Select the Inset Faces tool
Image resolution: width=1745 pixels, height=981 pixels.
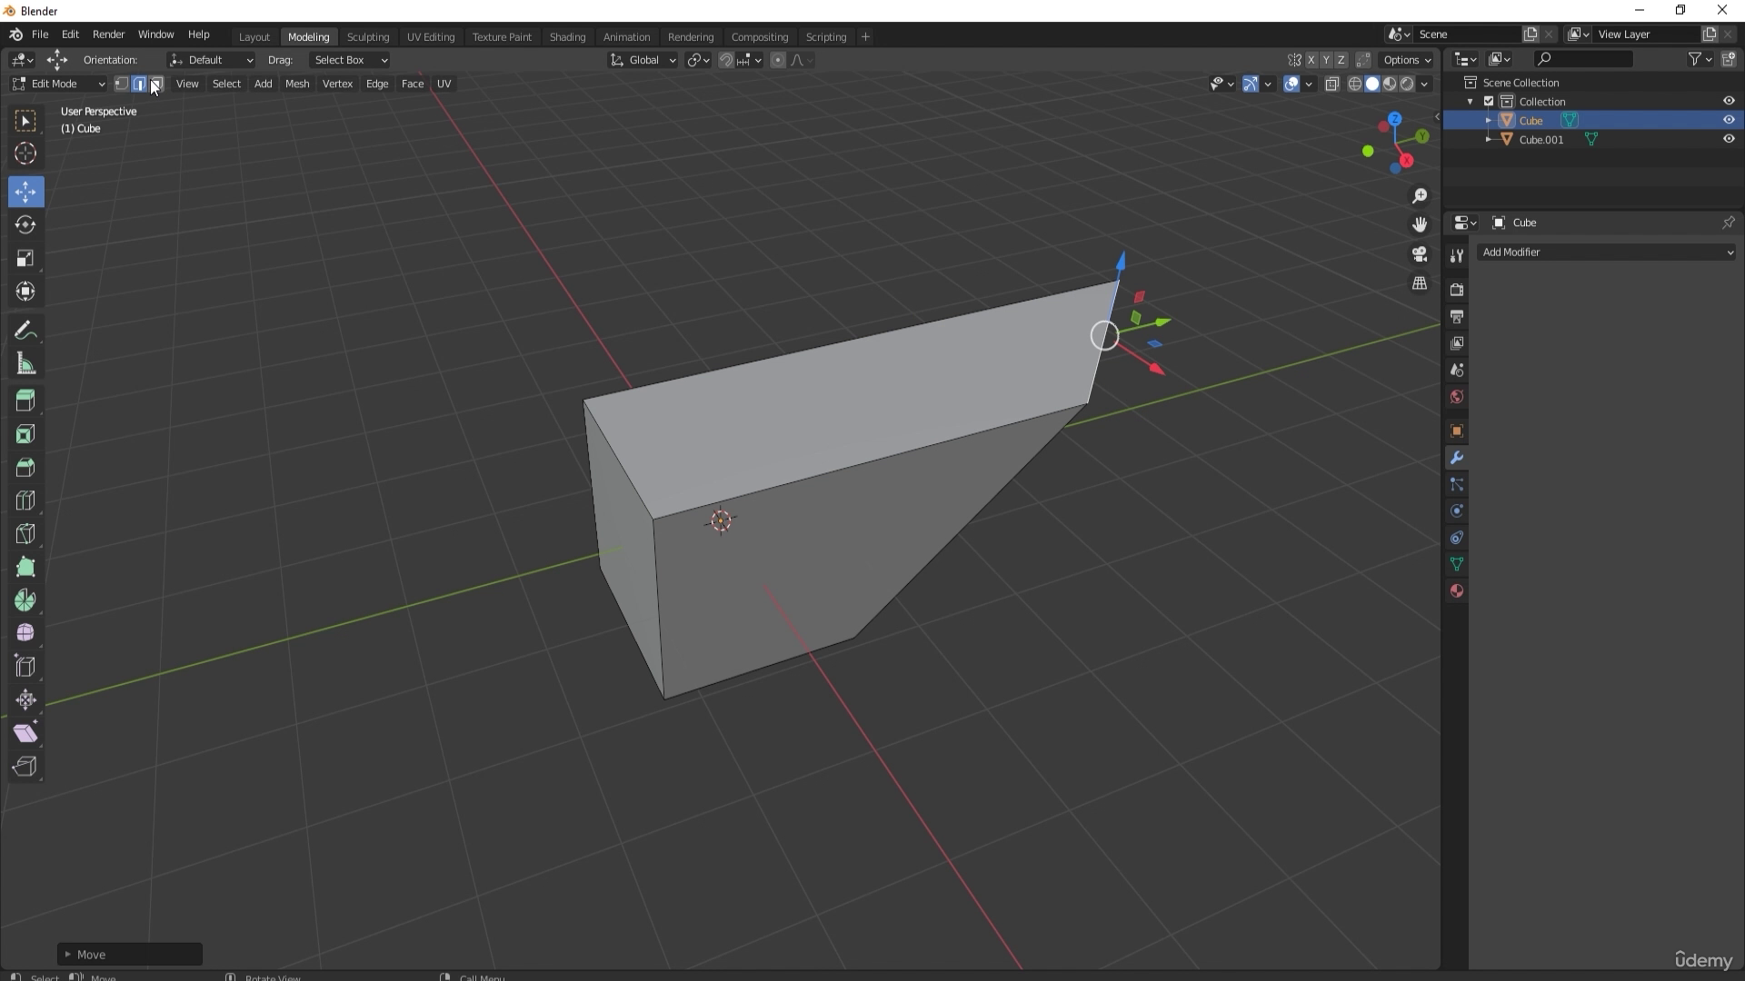click(25, 434)
